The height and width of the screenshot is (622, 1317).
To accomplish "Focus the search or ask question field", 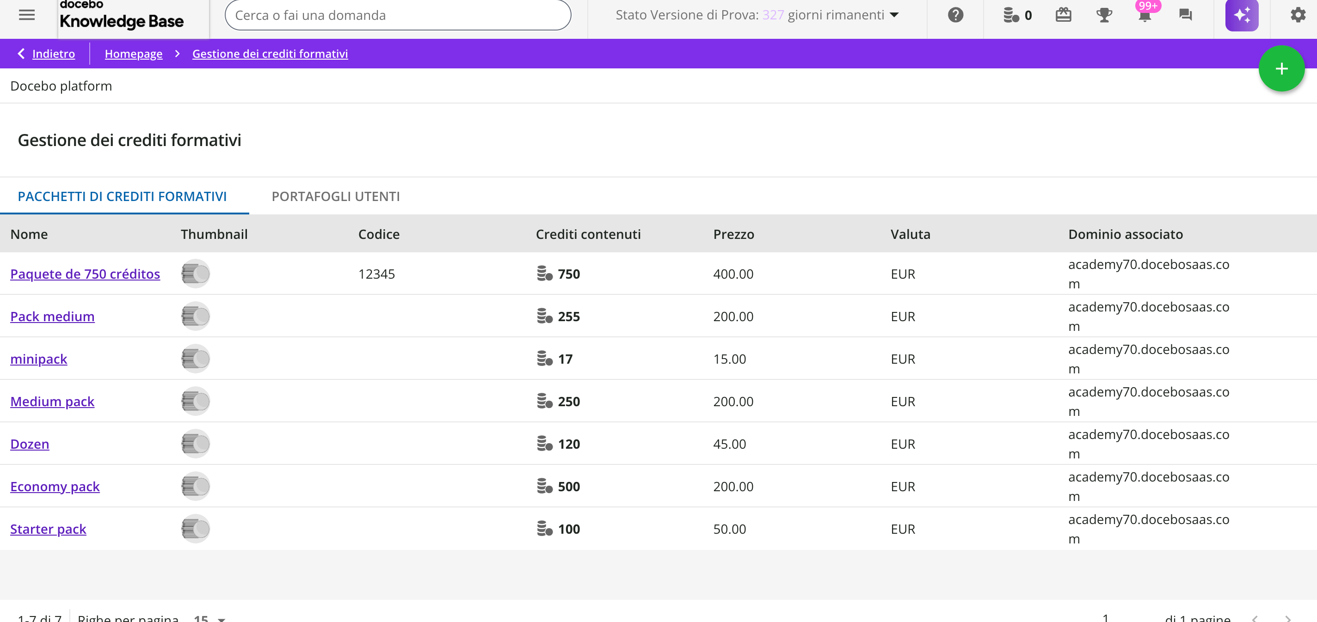I will [x=397, y=15].
